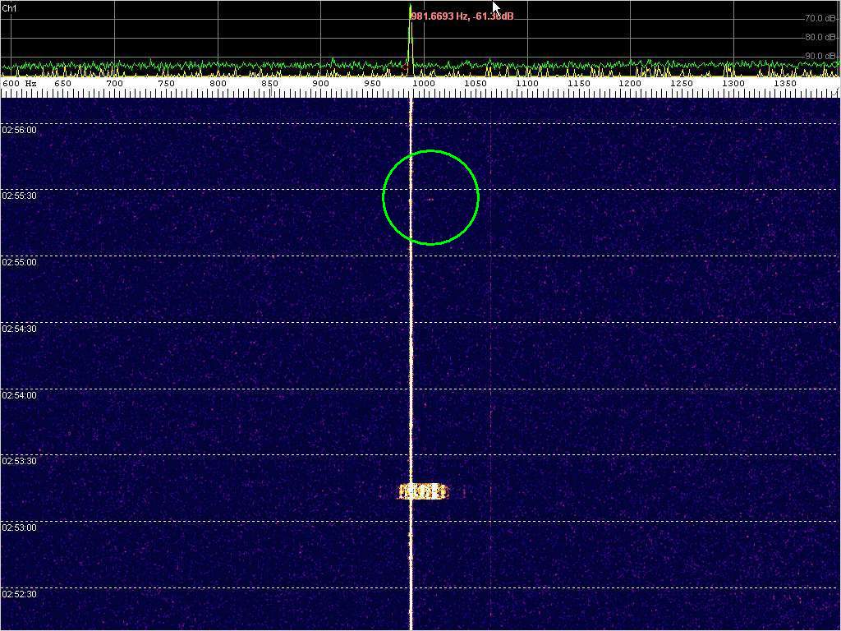Click the 02:56:00 time marker
The height and width of the screenshot is (631, 841).
tap(20, 130)
